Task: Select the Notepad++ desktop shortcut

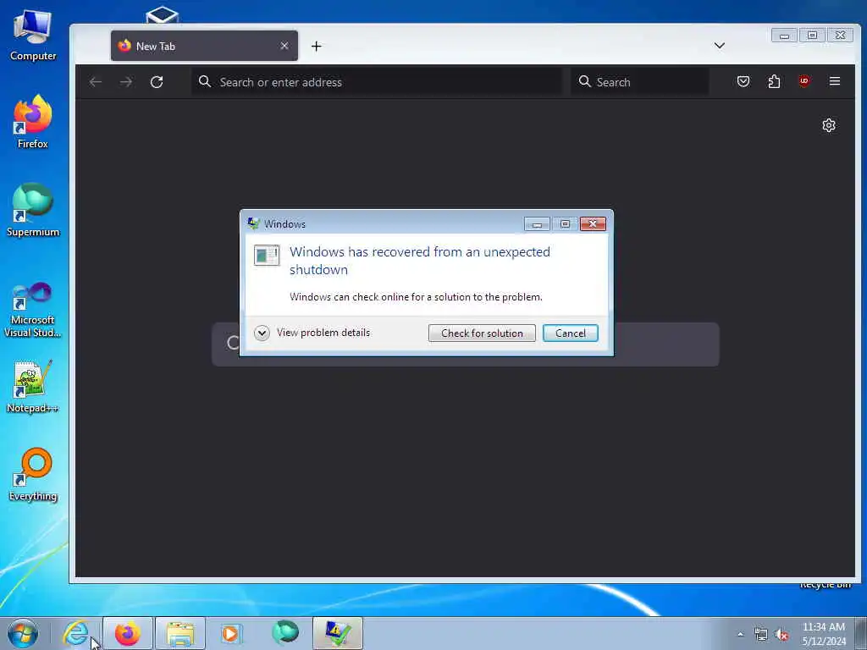Action: (x=33, y=387)
